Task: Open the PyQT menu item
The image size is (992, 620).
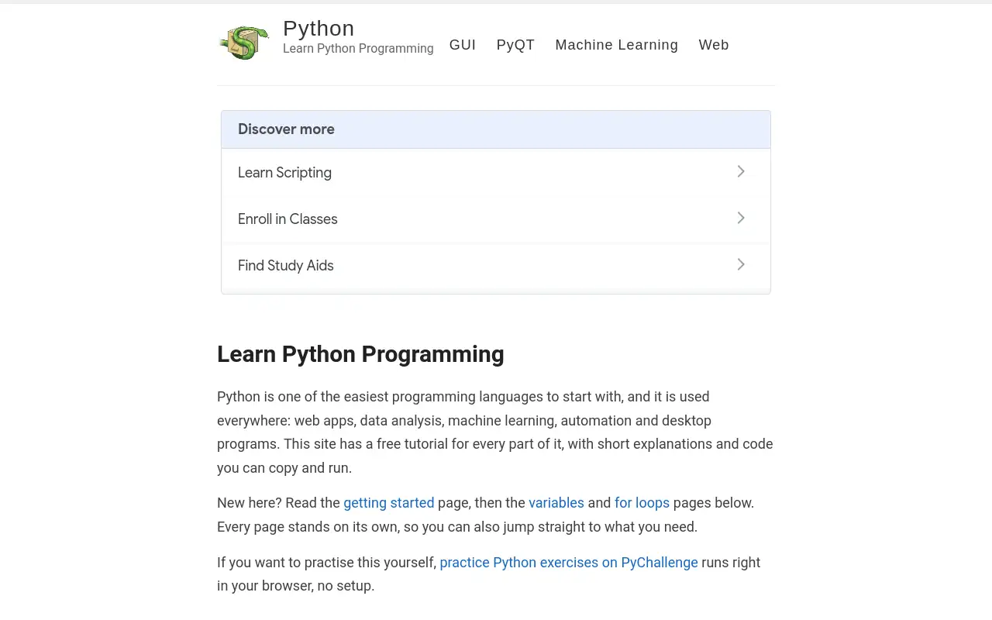Action: click(x=515, y=45)
